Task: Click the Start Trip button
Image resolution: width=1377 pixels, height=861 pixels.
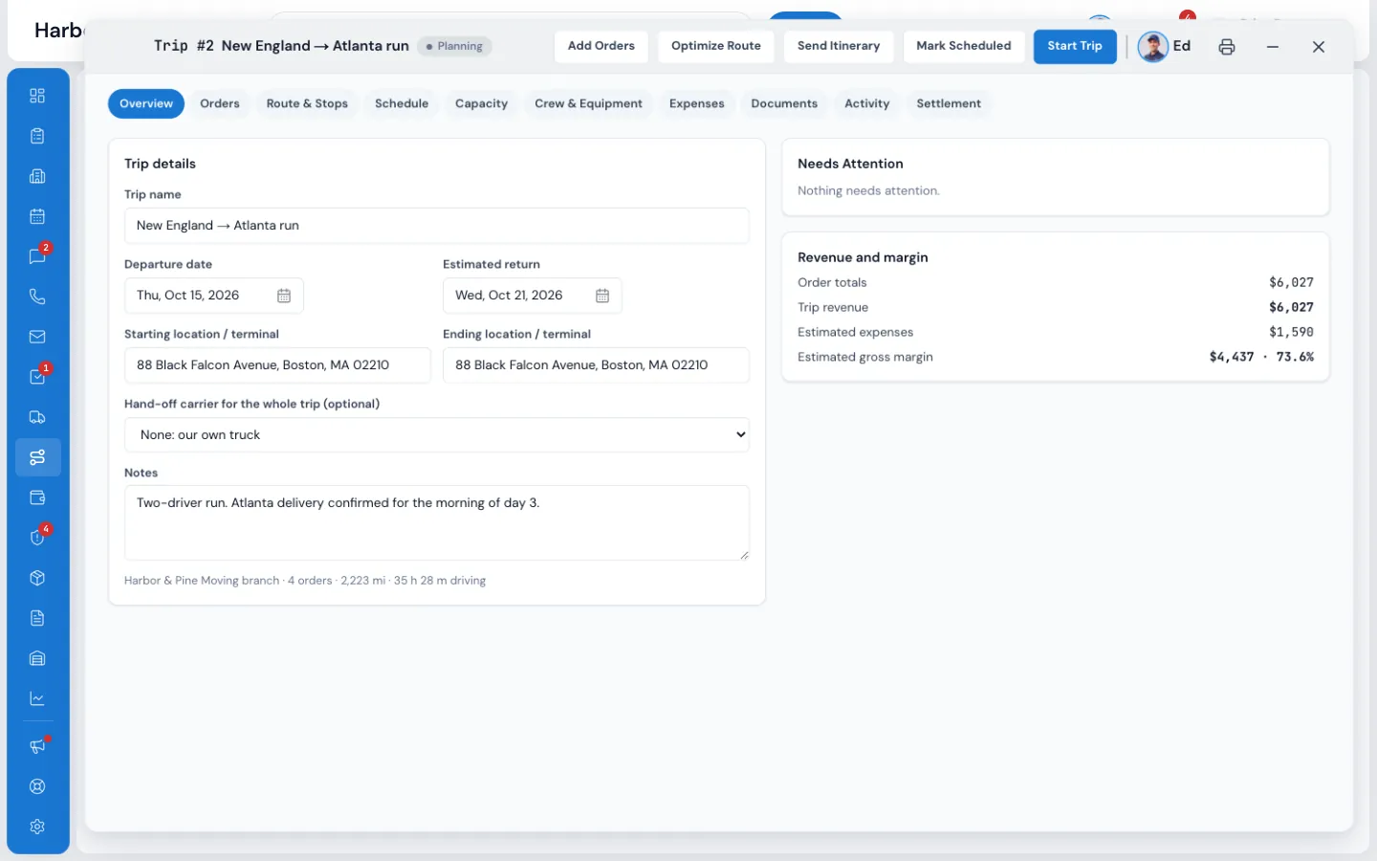Action: tap(1075, 46)
